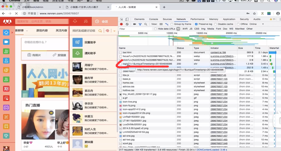Click the home icon in left sidebar
Image resolution: width=281 pixels, height=151 pixels.
6,33
